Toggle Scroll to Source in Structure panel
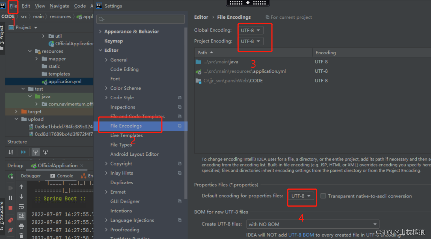The height and width of the screenshot is (239, 431). [45, 152]
